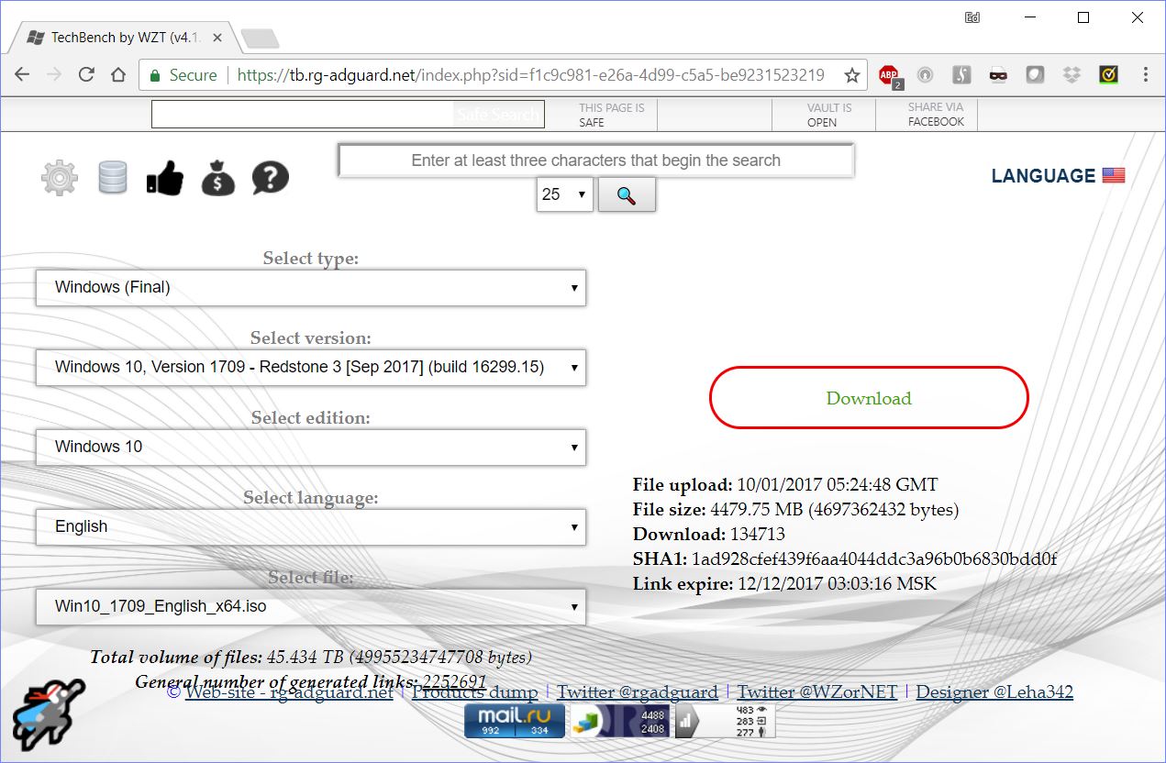Image resolution: width=1166 pixels, height=763 pixels.
Task: Open the results count dropdown showing 25
Action: click(x=564, y=194)
